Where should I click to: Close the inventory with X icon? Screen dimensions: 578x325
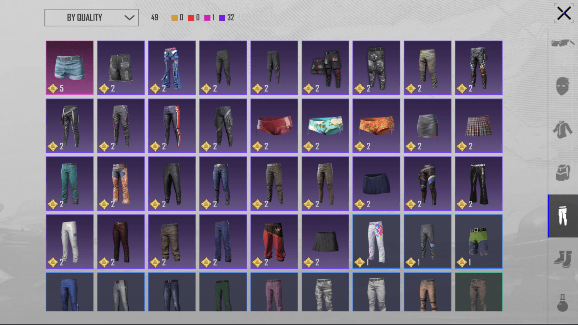pyautogui.click(x=564, y=13)
